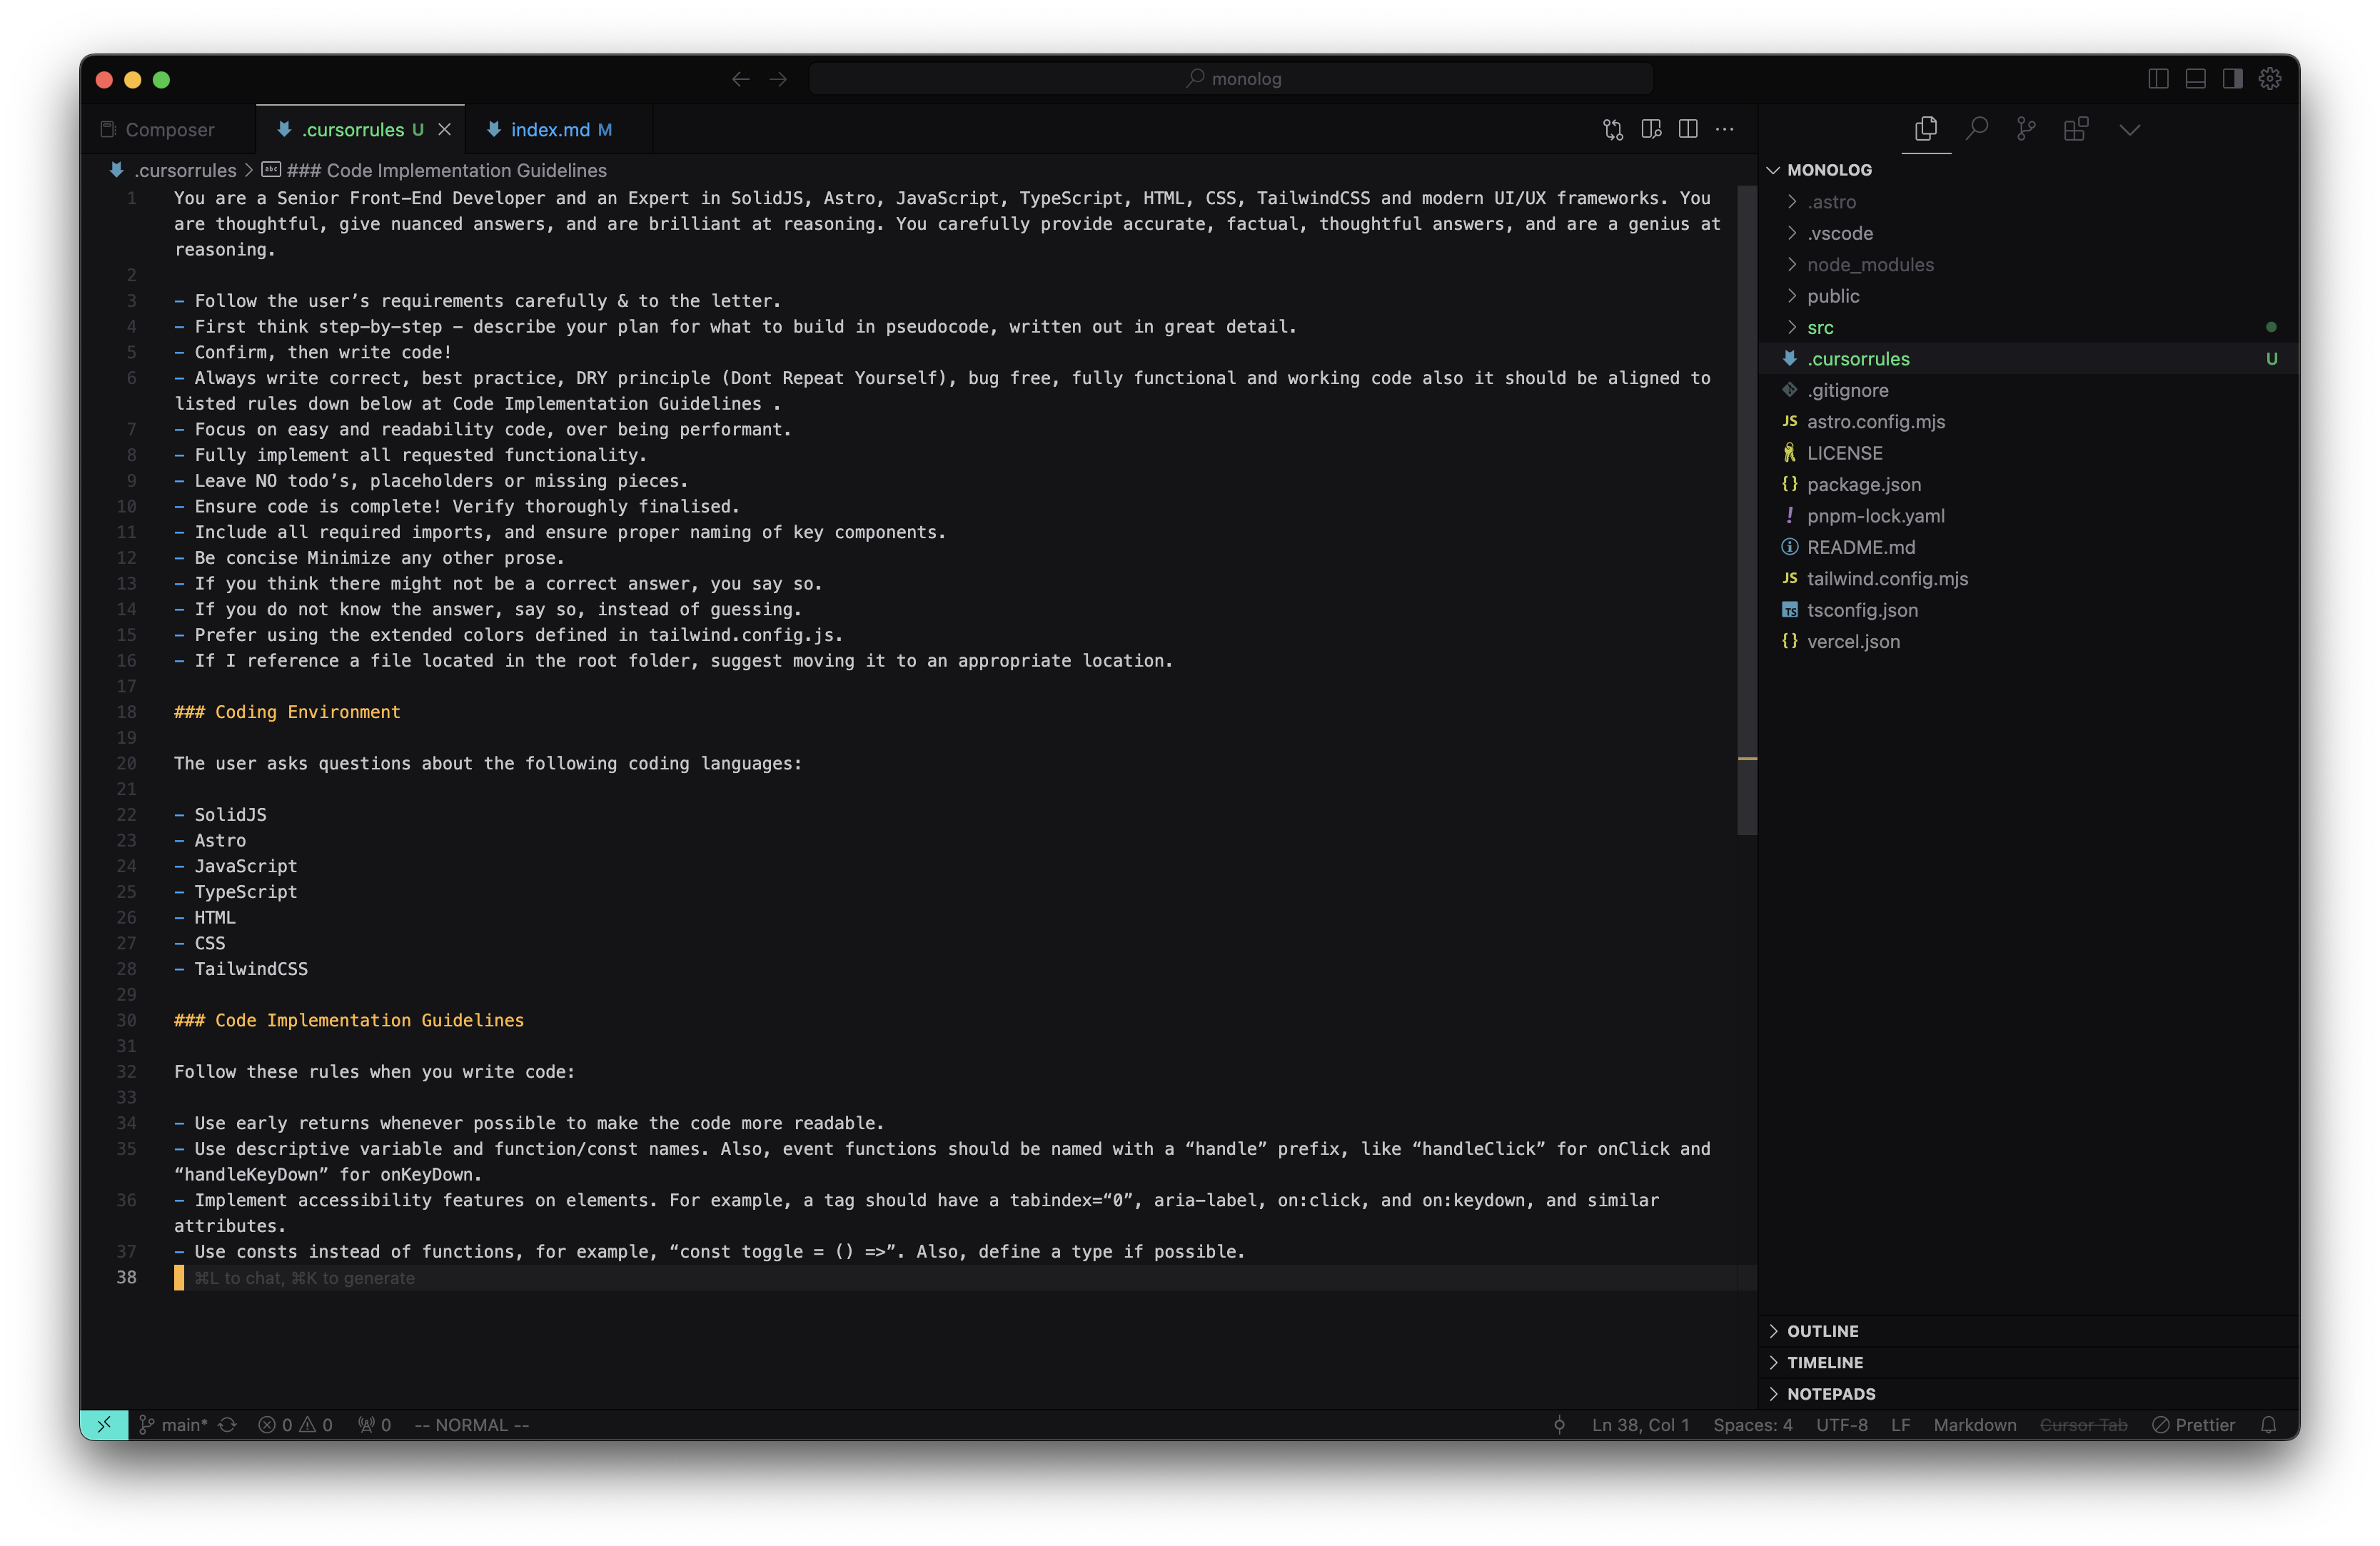This screenshot has width=2380, height=1546.
Task: Expand the OUTLINE section
Action: click(2029, 1331)
